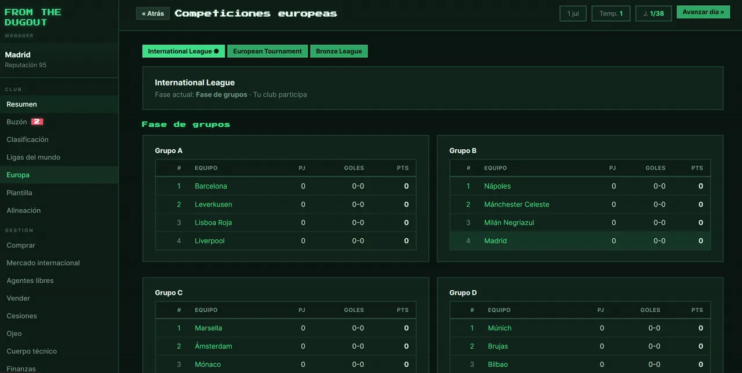Viewport: 742px width, 373px height.
Task: Click the Grupo D heading
Action: coord(463,293)
